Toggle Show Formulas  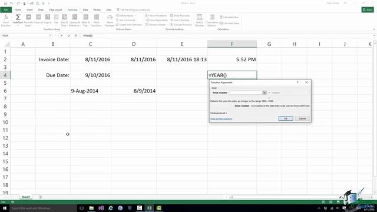[180, 16]
